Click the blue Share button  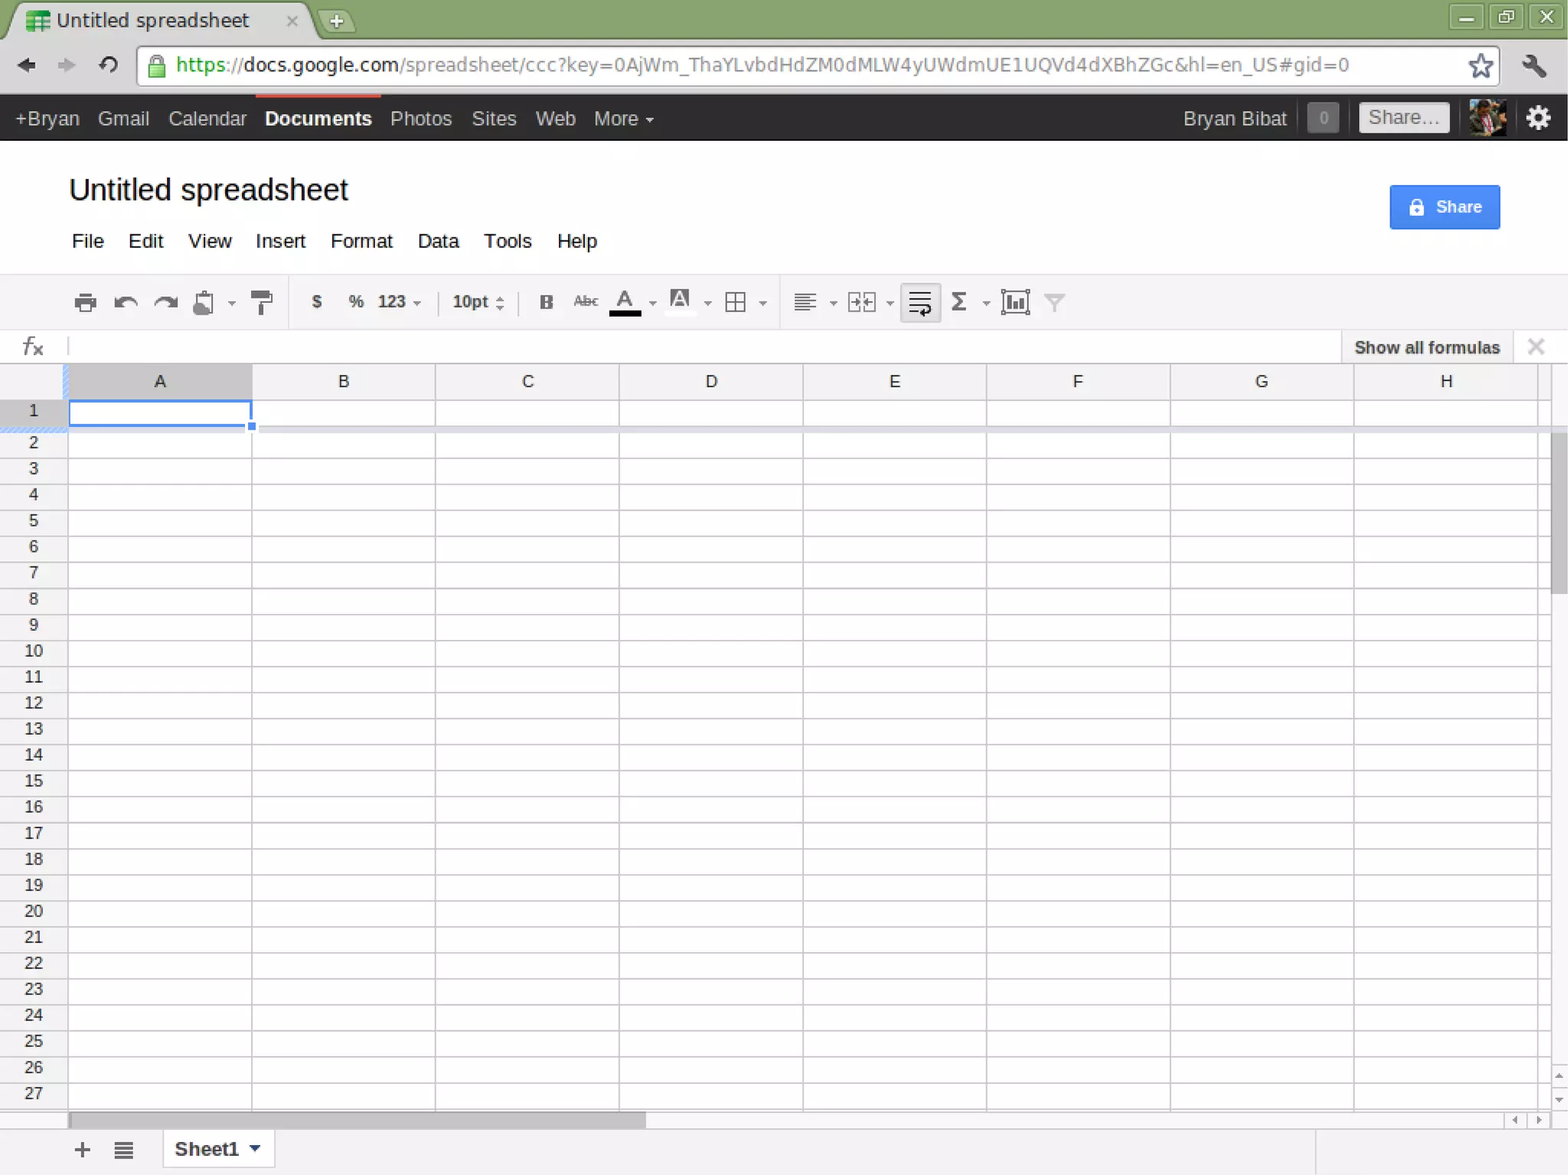coord(1444,207)
